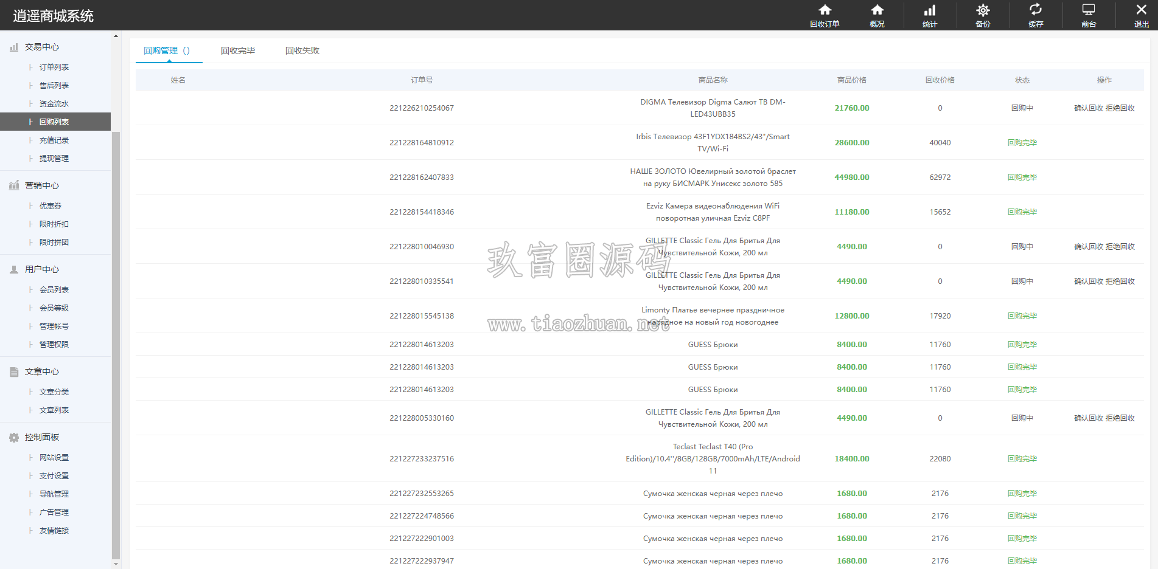The height and width of the screenshot is (569, 1158).
Task: Open the 统计 bar chart icon
Action: (930, 10)
